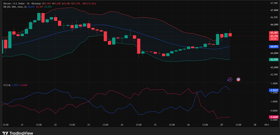Click the 62,500 price axis label
This screenshot has width=280, height=135.
point(274,75)
